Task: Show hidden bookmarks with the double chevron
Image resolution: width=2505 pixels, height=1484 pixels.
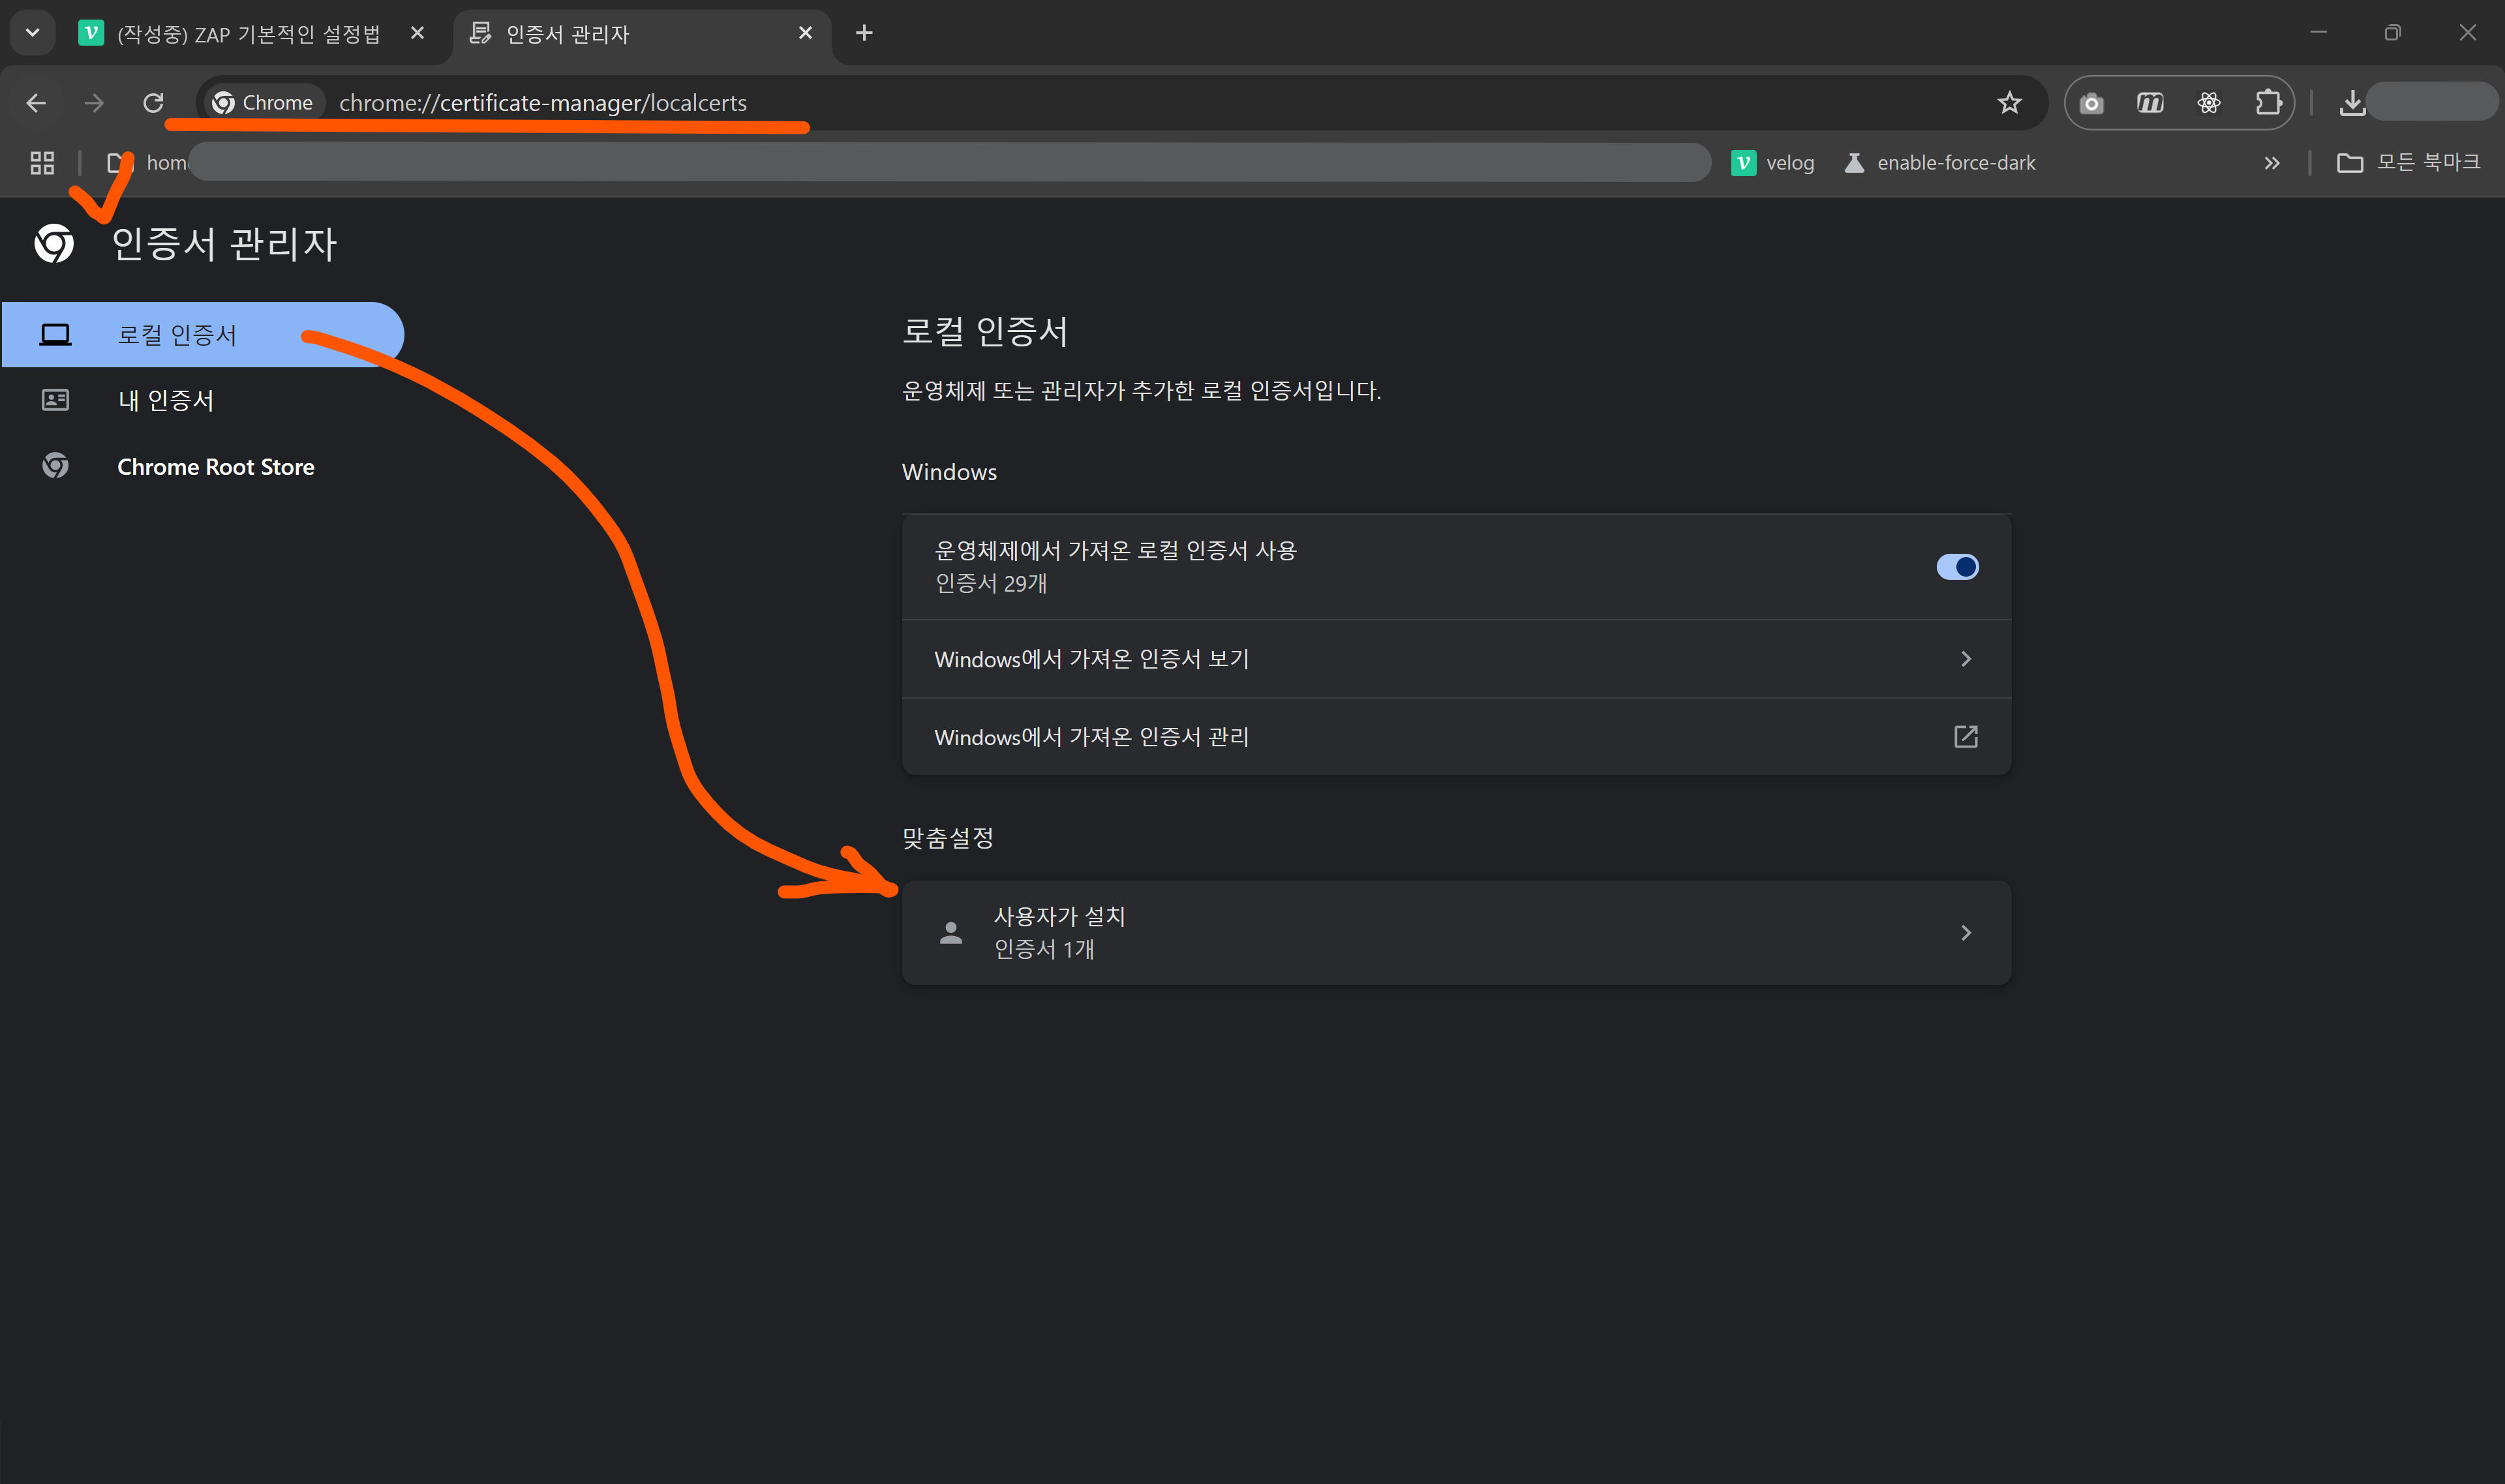Action: click(x=2271, y=163)
